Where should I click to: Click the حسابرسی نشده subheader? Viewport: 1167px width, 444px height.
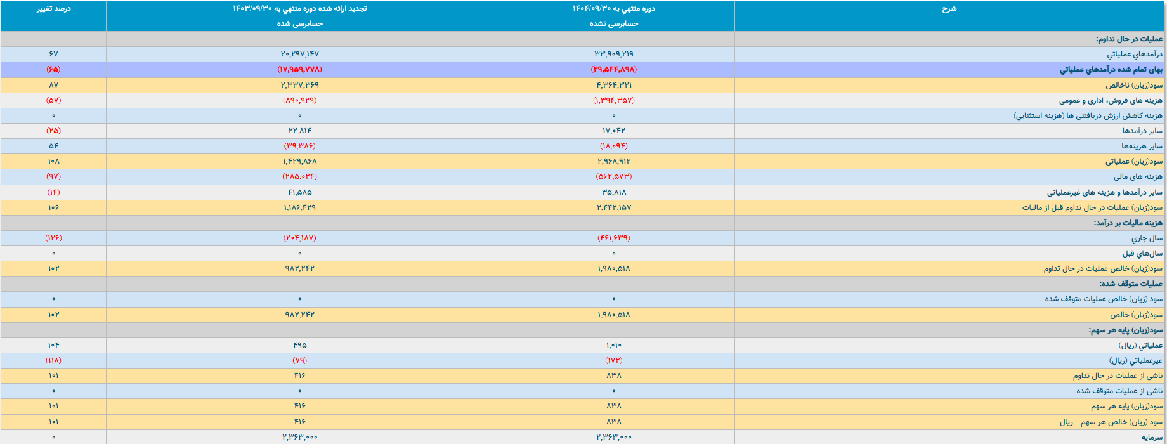coord(613,23)
